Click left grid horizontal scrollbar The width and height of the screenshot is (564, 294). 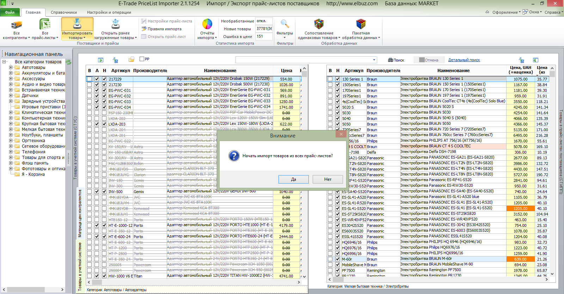[194, 282]
